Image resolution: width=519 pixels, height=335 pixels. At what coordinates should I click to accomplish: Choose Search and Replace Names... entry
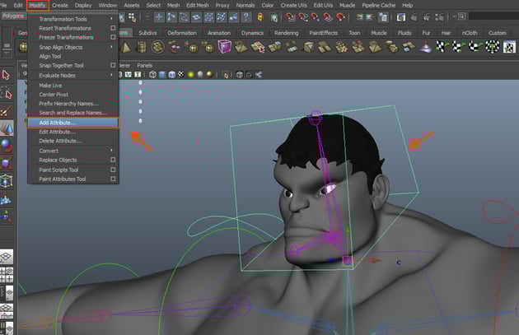click(72, 113)
